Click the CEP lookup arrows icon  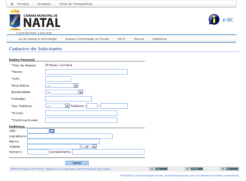coord(52,131)
